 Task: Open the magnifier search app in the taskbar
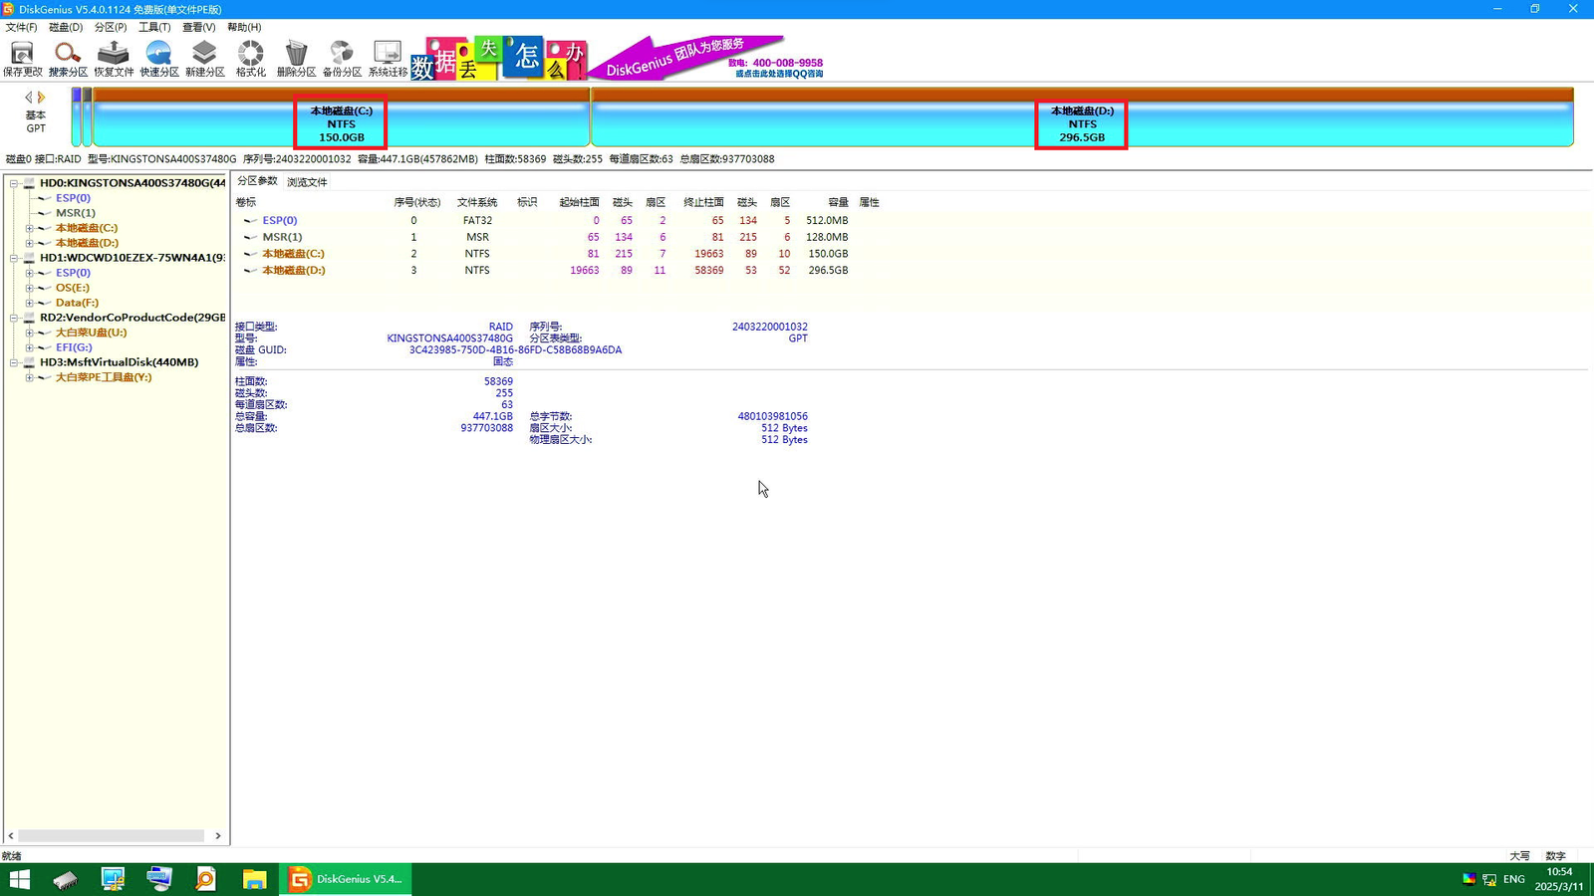[206, 879]
